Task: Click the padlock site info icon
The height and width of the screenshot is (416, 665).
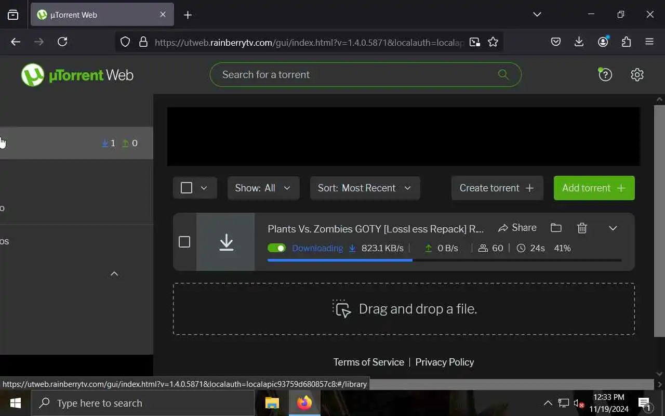Action: tap(143, 42)
